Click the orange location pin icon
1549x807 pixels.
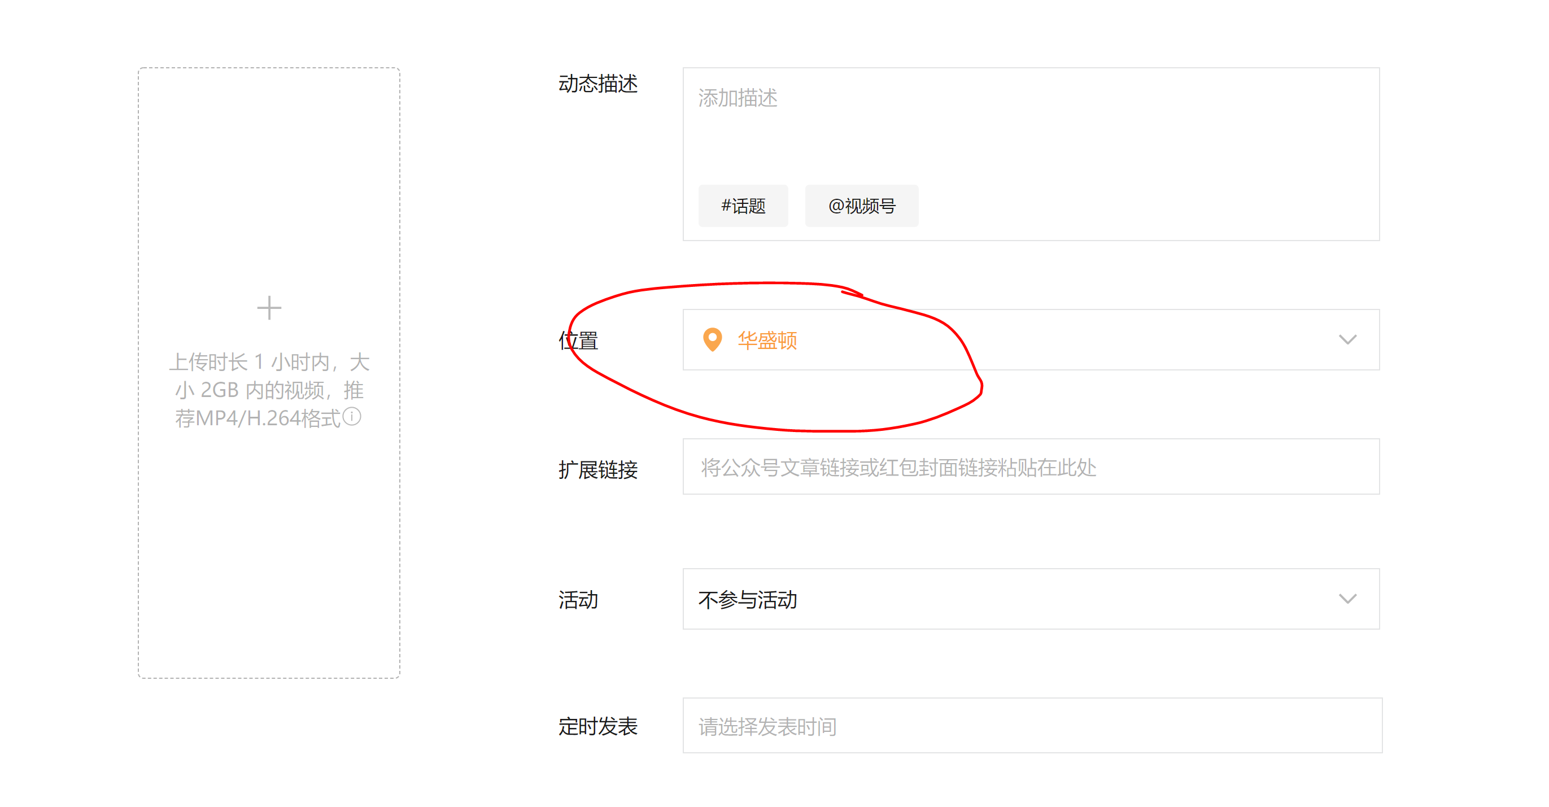(712, 340)
